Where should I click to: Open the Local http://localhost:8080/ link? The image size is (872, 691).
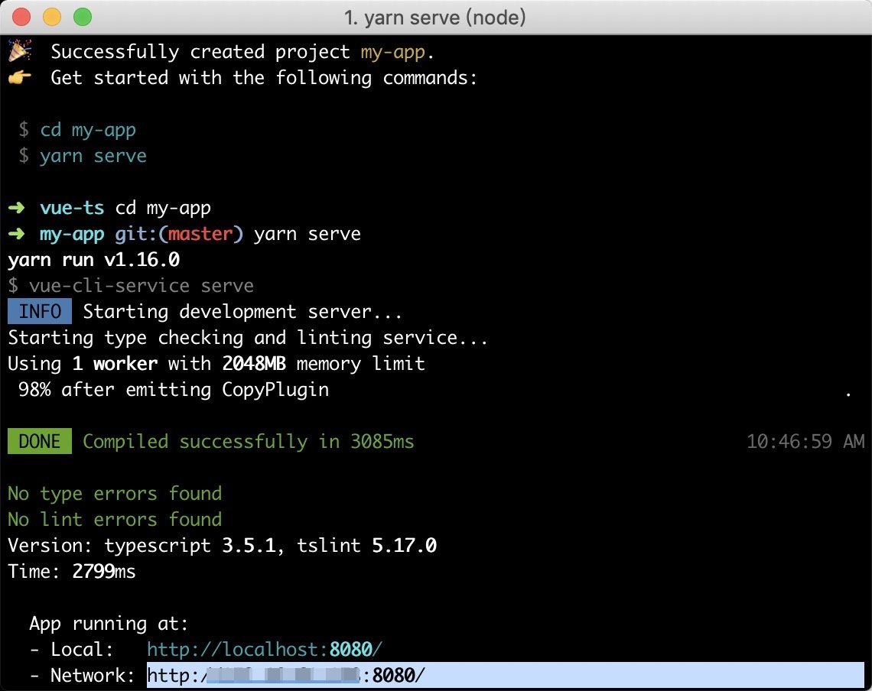tap(264, 650)
